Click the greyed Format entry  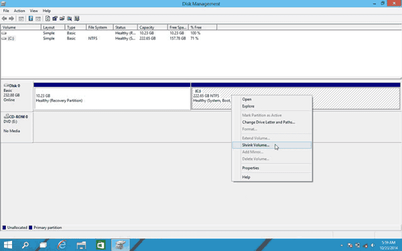272,129
